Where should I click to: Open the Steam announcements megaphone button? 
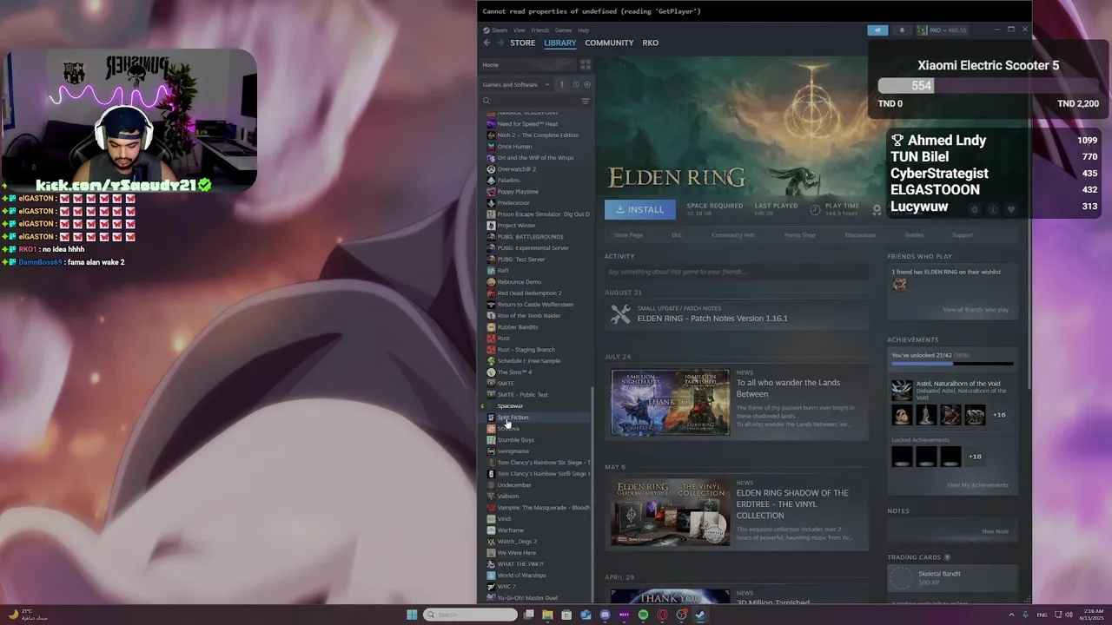[877, 30]
